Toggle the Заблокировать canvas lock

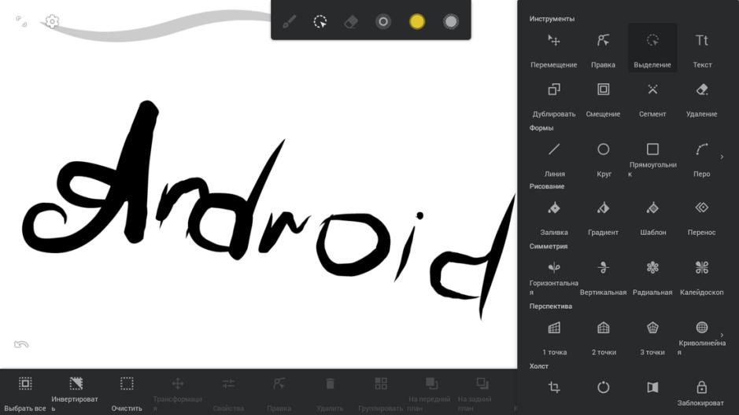701,393
